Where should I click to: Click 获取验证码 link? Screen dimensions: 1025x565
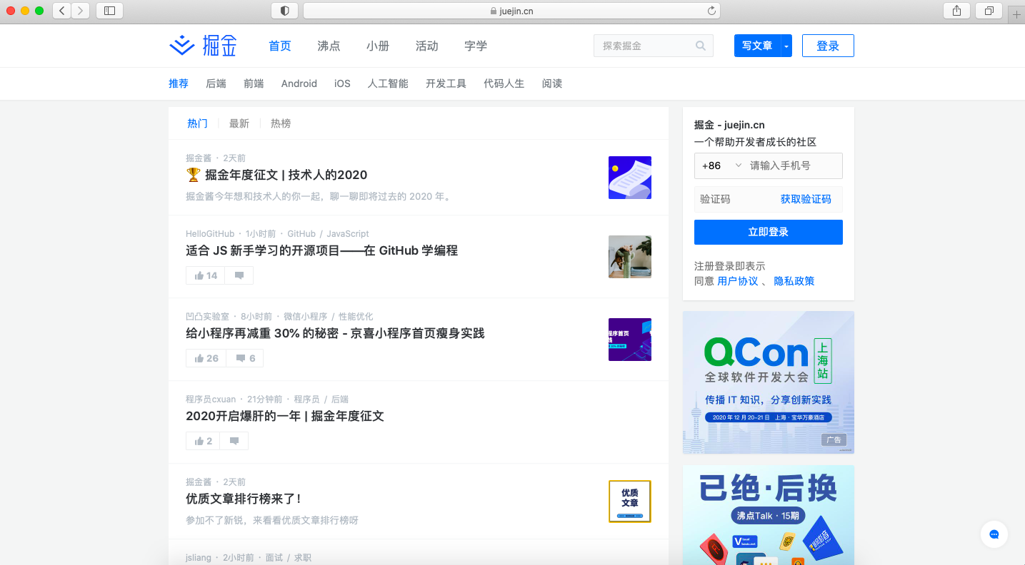click(x=806, y=199)
